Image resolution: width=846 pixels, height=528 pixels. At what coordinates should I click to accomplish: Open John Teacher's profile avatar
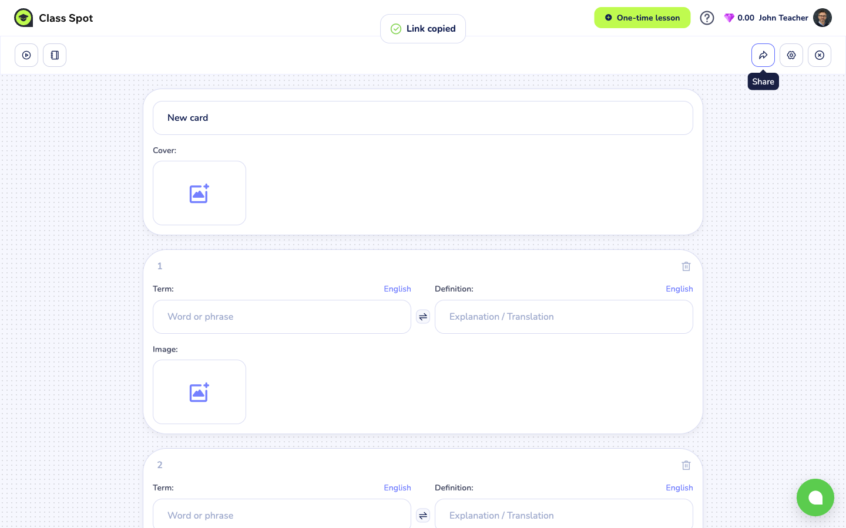point(822,18)
